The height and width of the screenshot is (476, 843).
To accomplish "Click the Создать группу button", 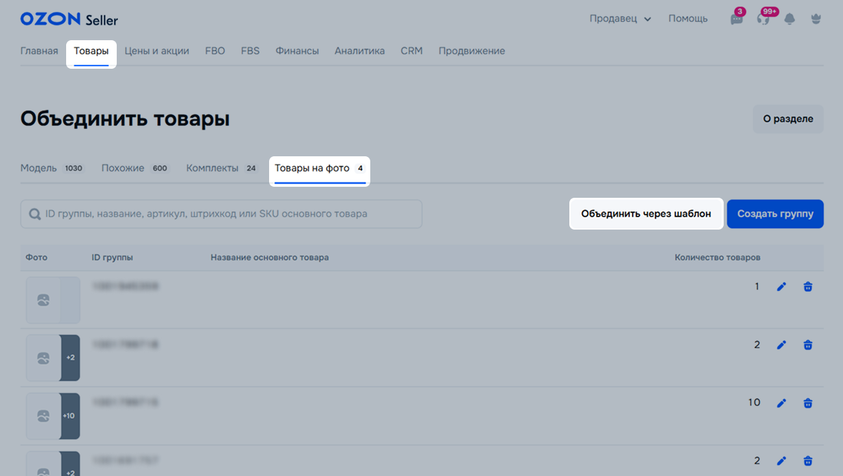I will tap(775, 214).
